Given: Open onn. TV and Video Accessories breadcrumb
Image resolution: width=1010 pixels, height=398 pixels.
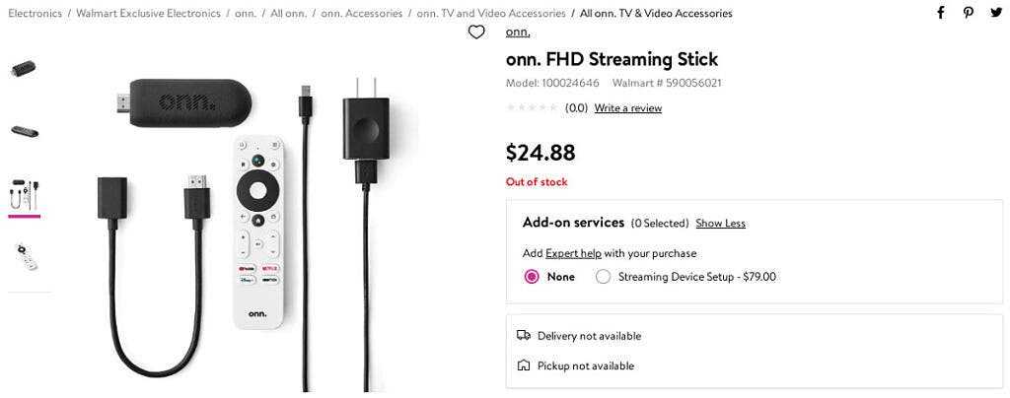Looking at the screenshot, I should (491, 13).
